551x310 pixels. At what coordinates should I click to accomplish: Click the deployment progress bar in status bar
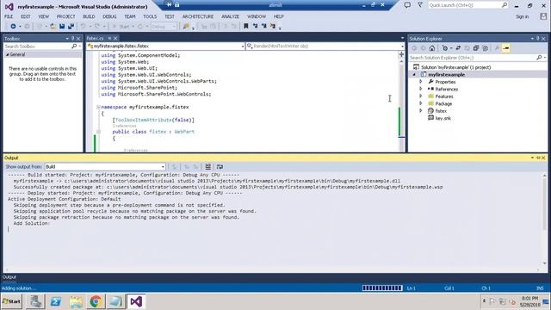click(382, 288)
